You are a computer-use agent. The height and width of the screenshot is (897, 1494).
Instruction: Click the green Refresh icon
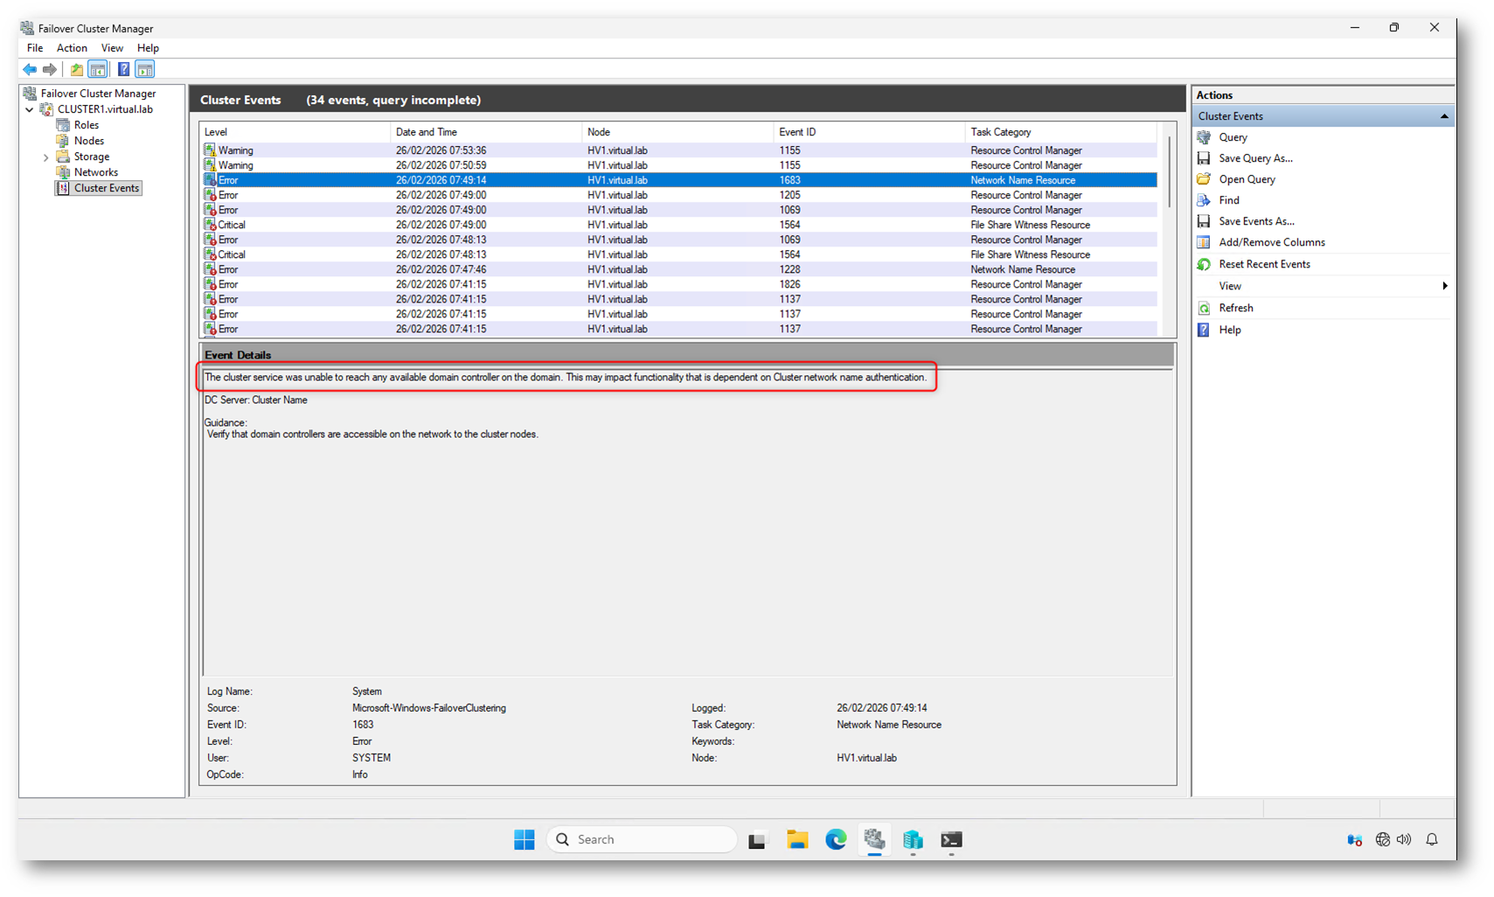[1204, 308]
